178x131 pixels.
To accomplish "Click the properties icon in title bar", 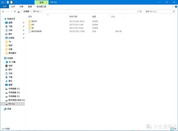I will 8,2.
